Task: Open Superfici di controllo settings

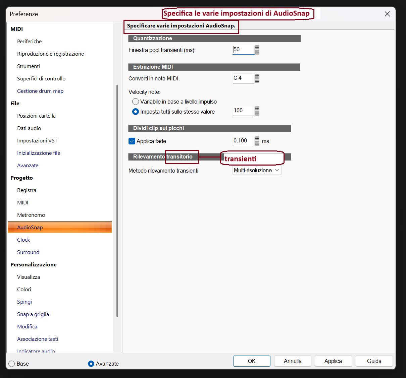Action: pos(41,78)
